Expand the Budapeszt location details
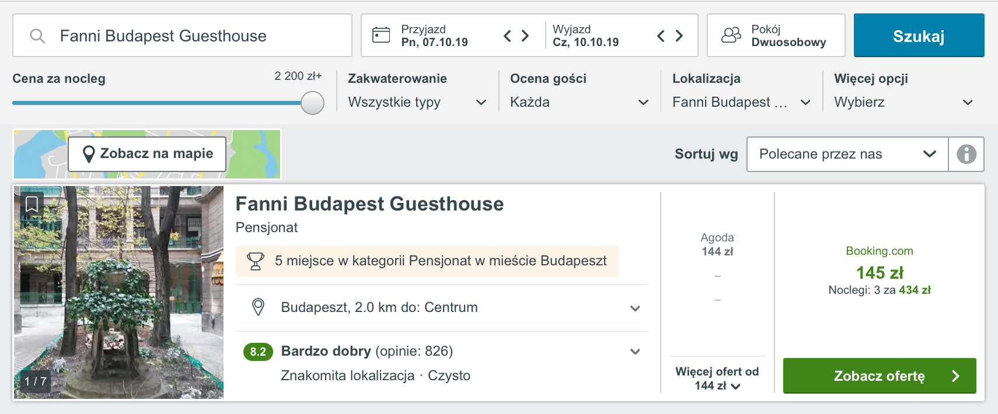 pos(635,308)
